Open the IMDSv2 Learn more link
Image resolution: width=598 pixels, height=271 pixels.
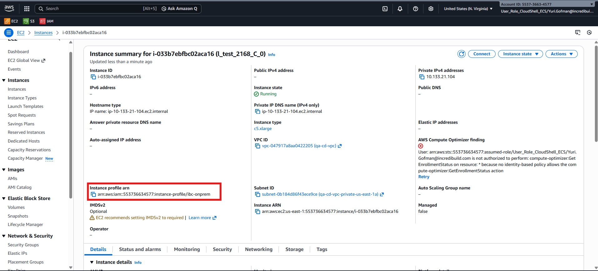click(202, 218)
